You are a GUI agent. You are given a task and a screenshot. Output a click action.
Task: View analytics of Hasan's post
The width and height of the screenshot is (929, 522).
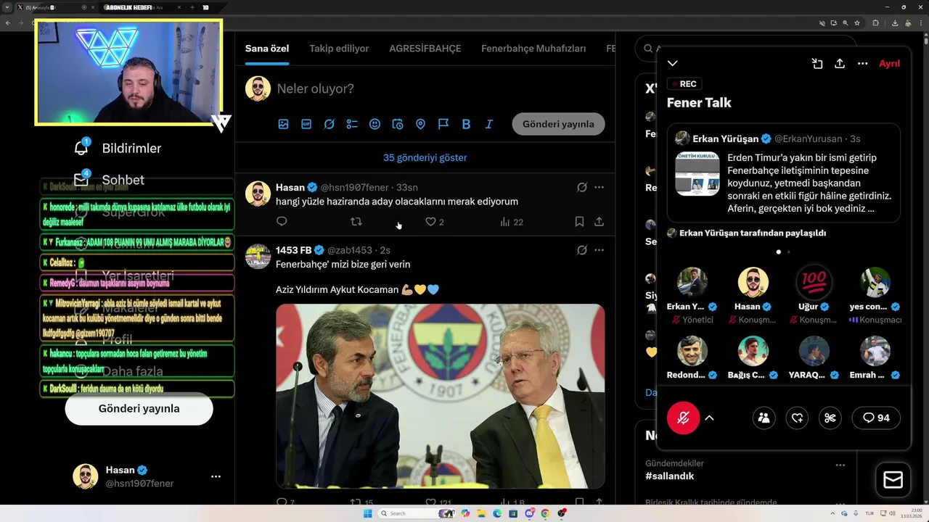pos(512,222)
